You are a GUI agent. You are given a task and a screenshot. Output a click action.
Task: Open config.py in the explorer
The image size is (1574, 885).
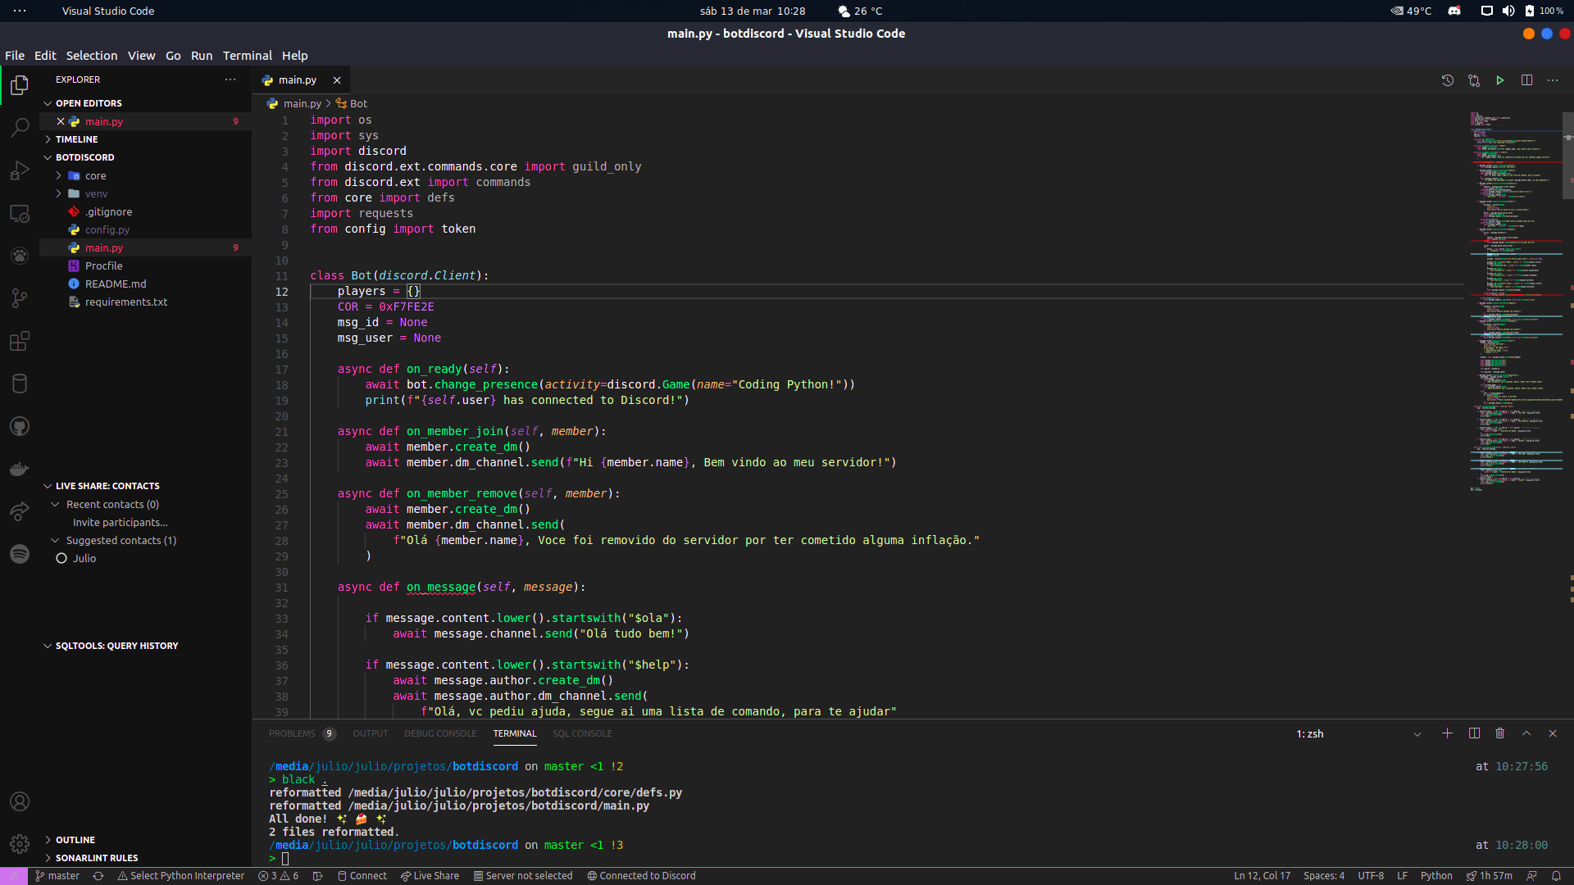pyautogui.click(x=146, y=229)
